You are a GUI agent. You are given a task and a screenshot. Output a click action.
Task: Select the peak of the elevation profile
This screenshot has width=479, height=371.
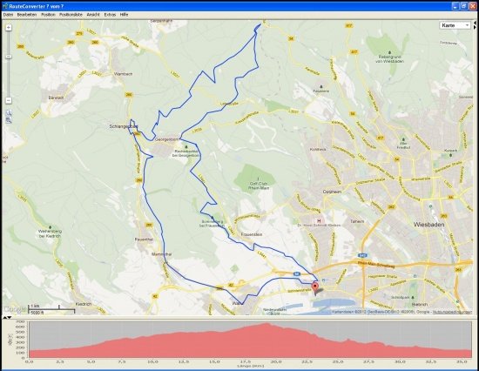pos(266,324)
